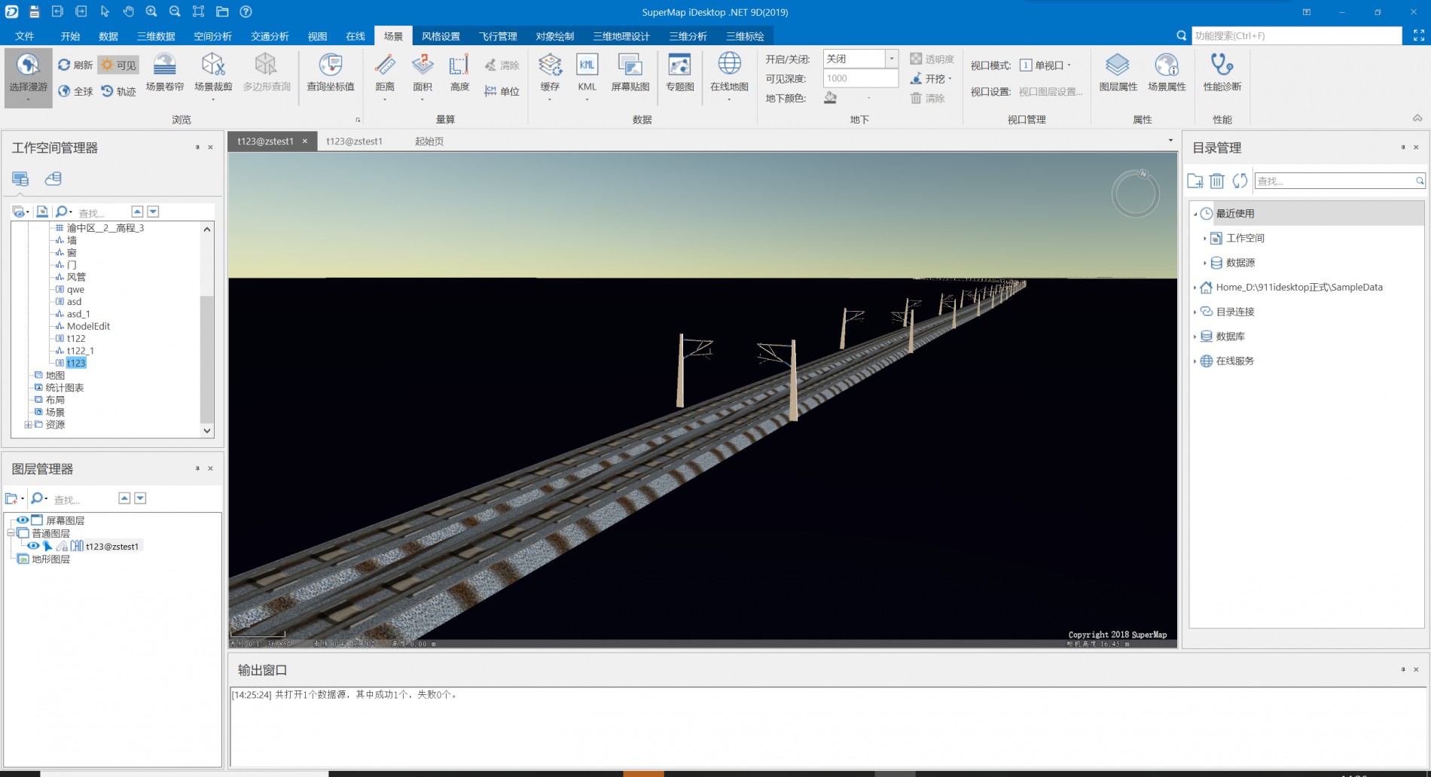Toggle the 可见 visible button in browse group
Screen dimensions: 1431x777
pos(119,66)
